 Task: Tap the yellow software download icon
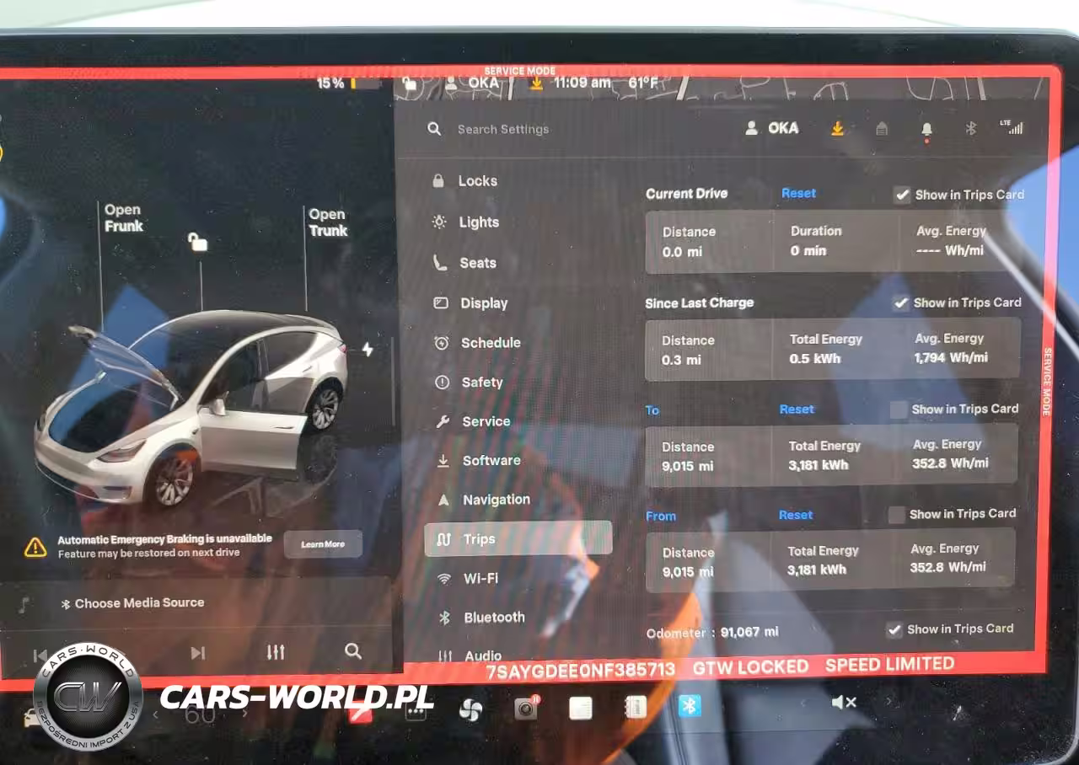[x=837, y=128]
